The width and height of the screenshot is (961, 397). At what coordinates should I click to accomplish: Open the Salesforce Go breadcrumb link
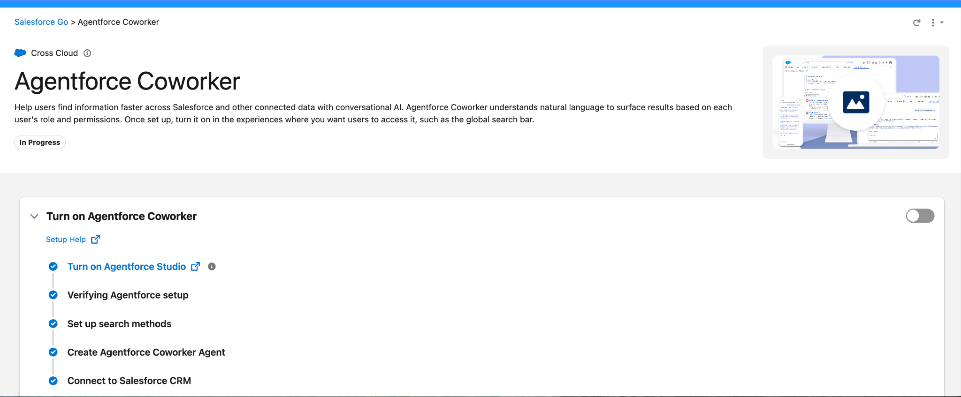point(41,22)
